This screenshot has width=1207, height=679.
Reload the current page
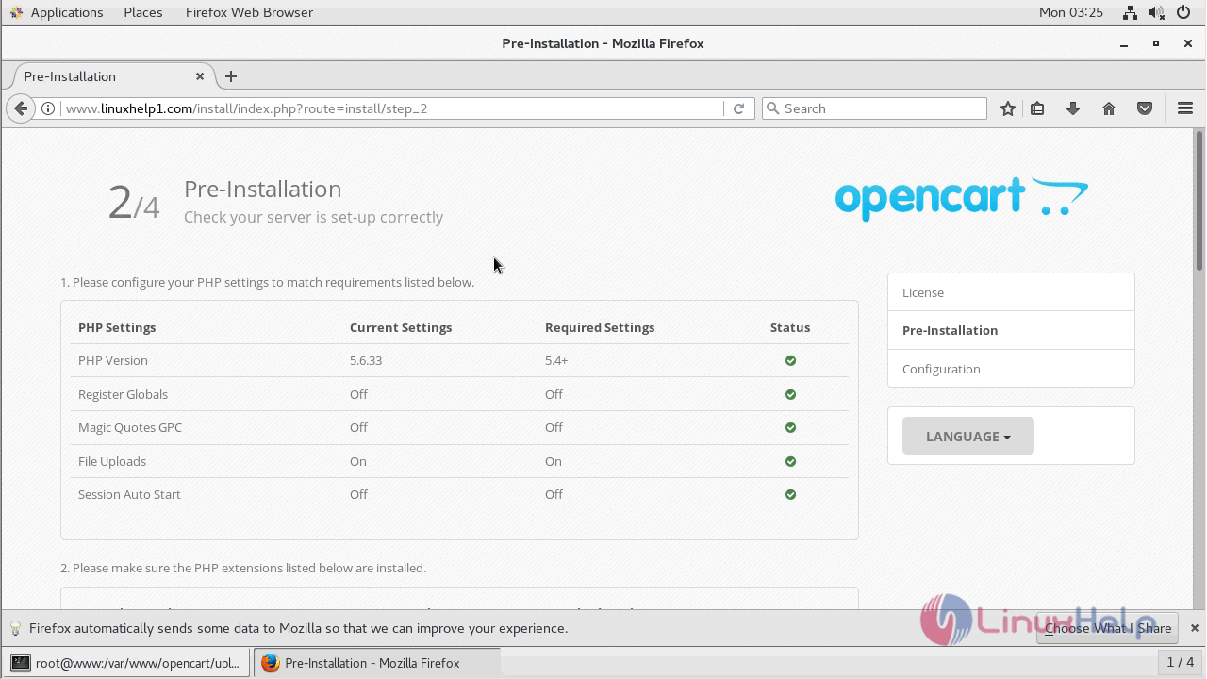(x=738, y=108)
